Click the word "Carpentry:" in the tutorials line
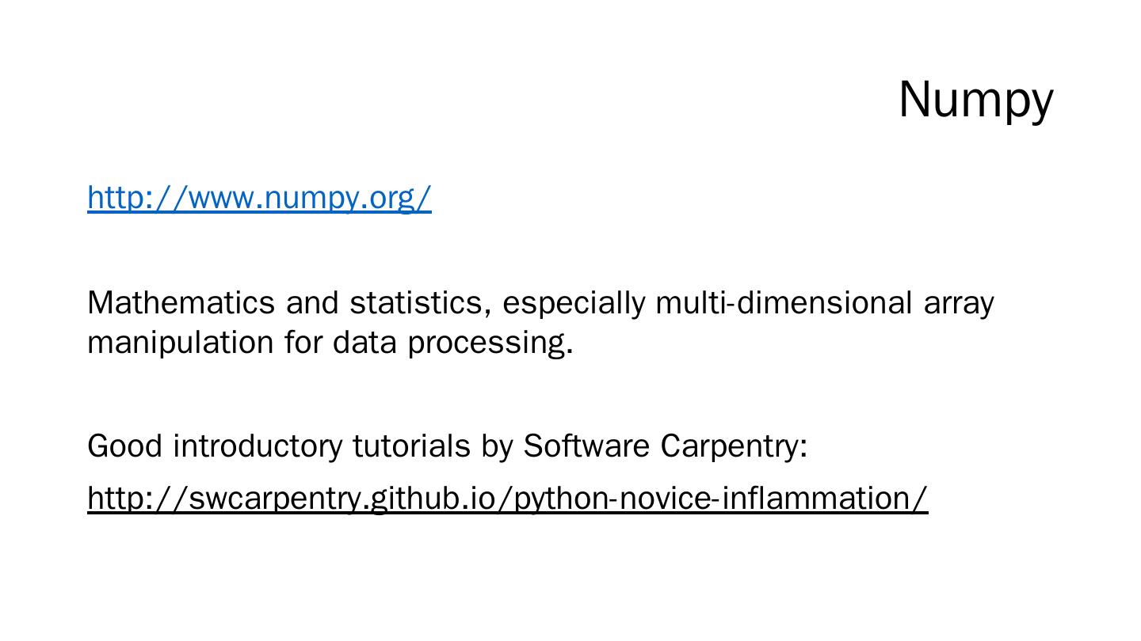1141x641 pixels. 734,446
